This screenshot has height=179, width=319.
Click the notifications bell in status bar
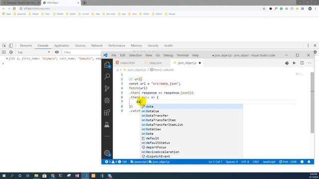pyautogui.click(x=309, y=162)
